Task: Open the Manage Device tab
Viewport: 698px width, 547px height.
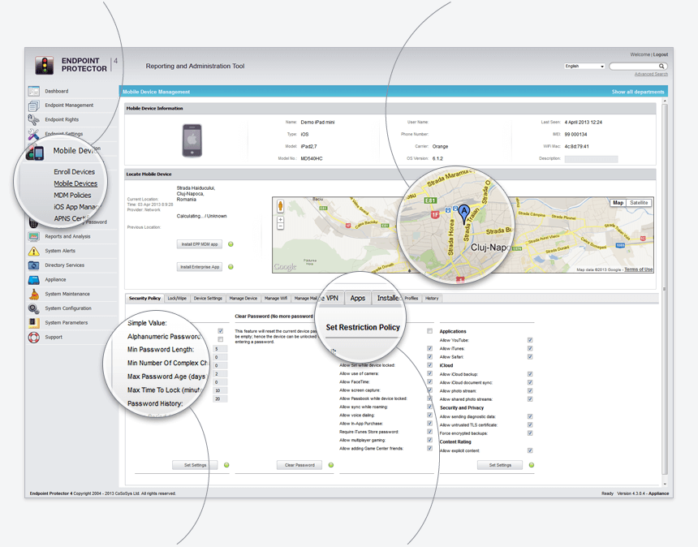Action: pos(243,298)
